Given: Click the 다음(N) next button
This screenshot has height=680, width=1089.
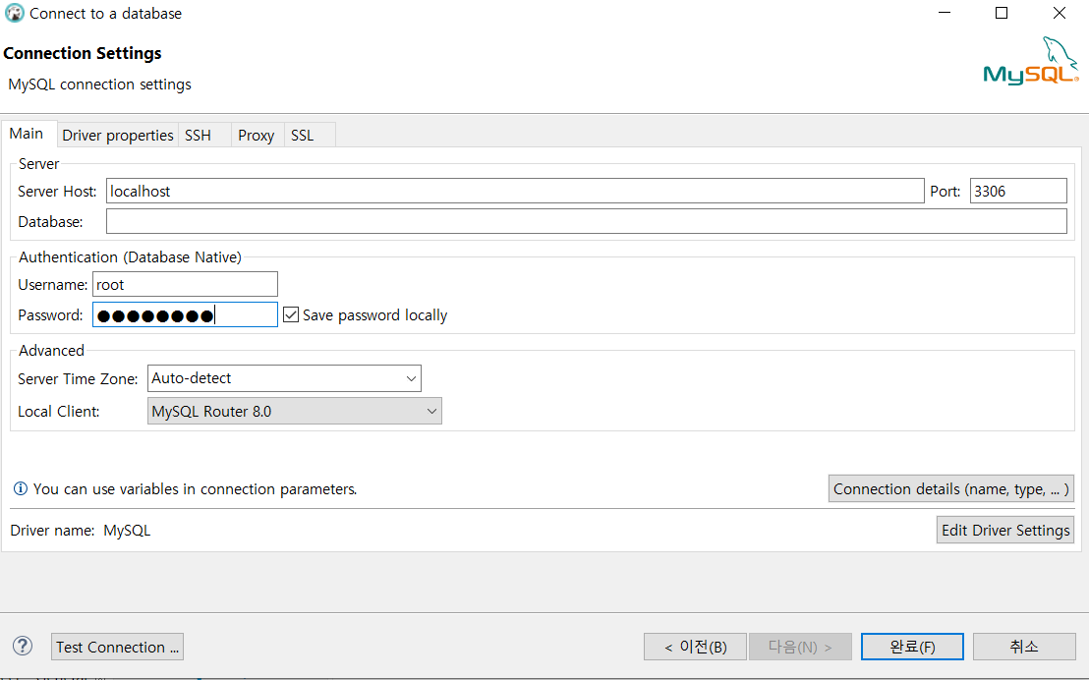Looking at the screenshot, I should (800, 647).
